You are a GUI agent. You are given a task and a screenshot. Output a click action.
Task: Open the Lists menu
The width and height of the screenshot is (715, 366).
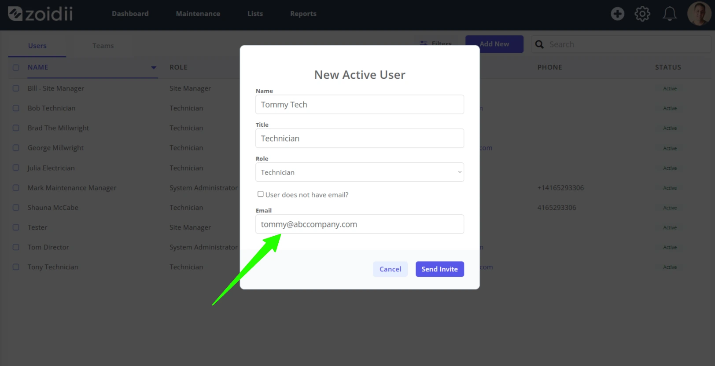pos(255,14)
